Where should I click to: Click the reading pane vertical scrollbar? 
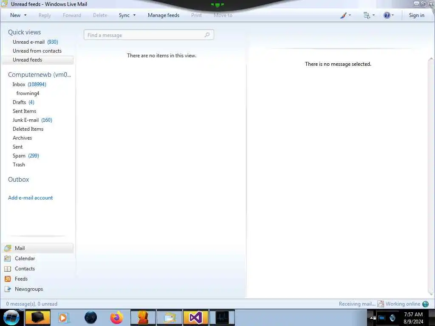[431, 176]
